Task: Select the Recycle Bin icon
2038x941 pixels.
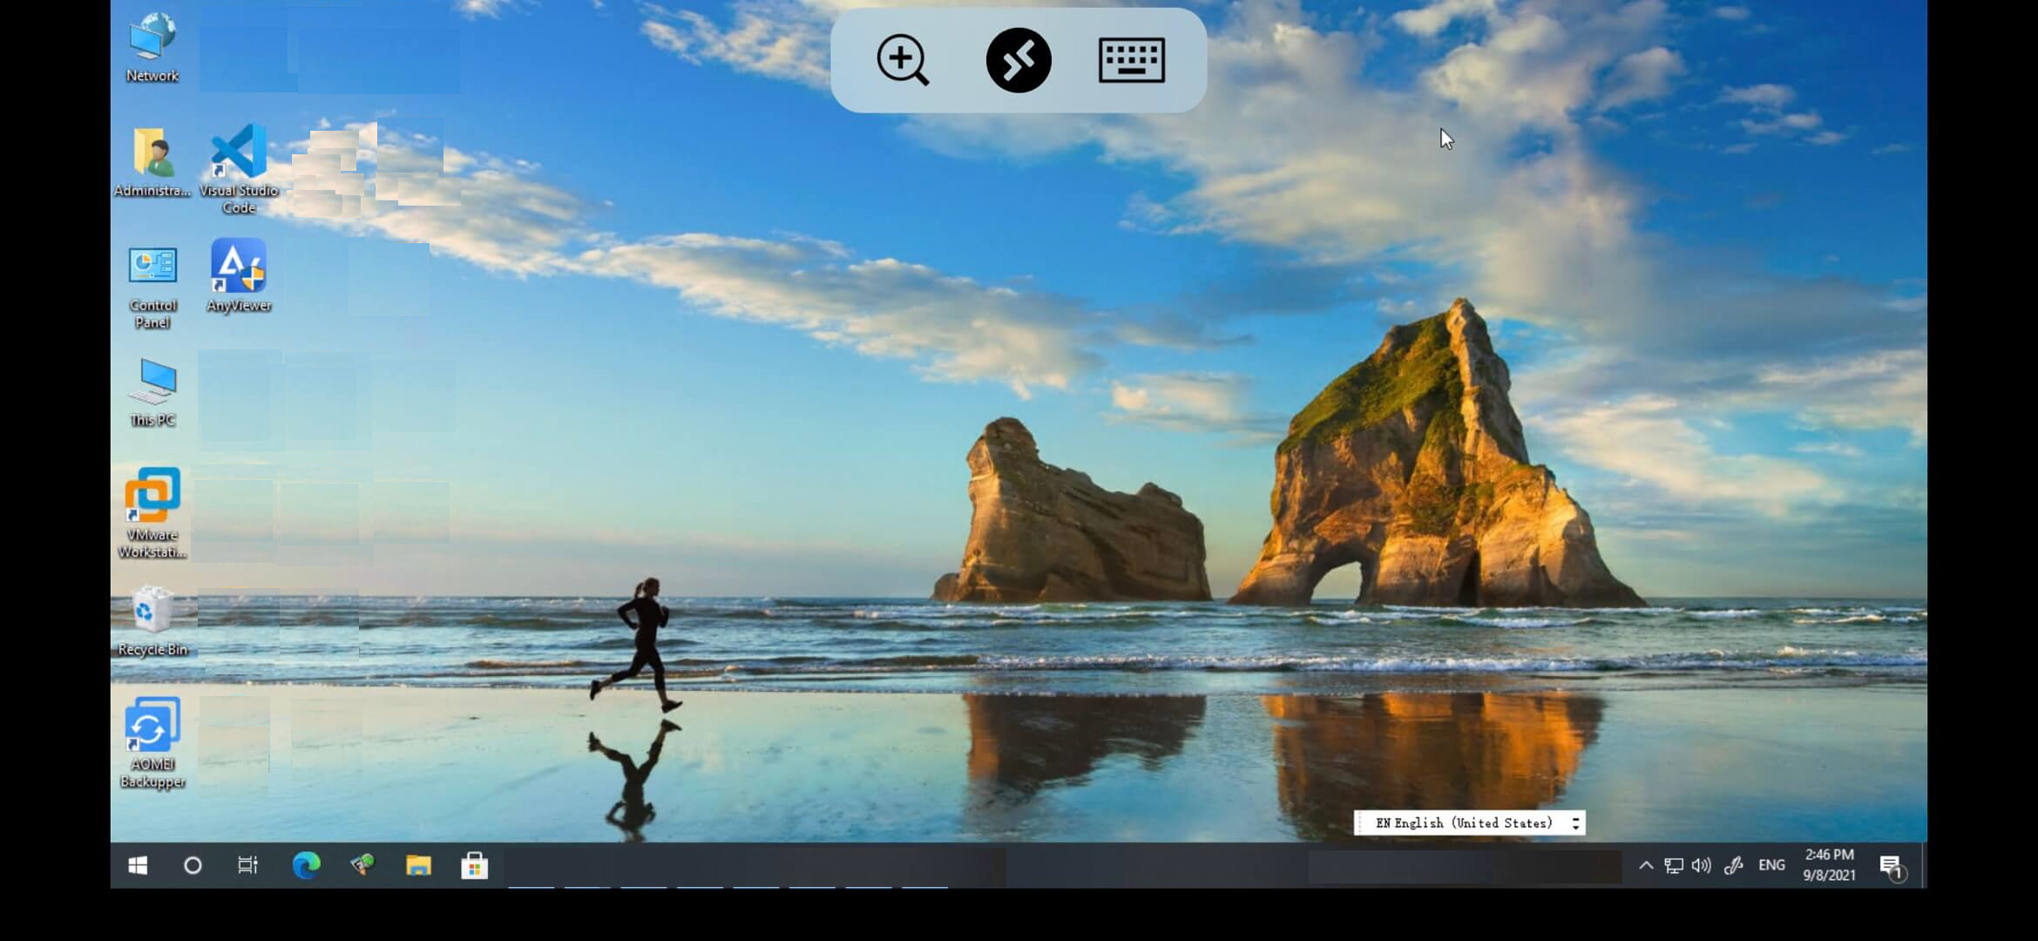Action: [x=152, y=621]
